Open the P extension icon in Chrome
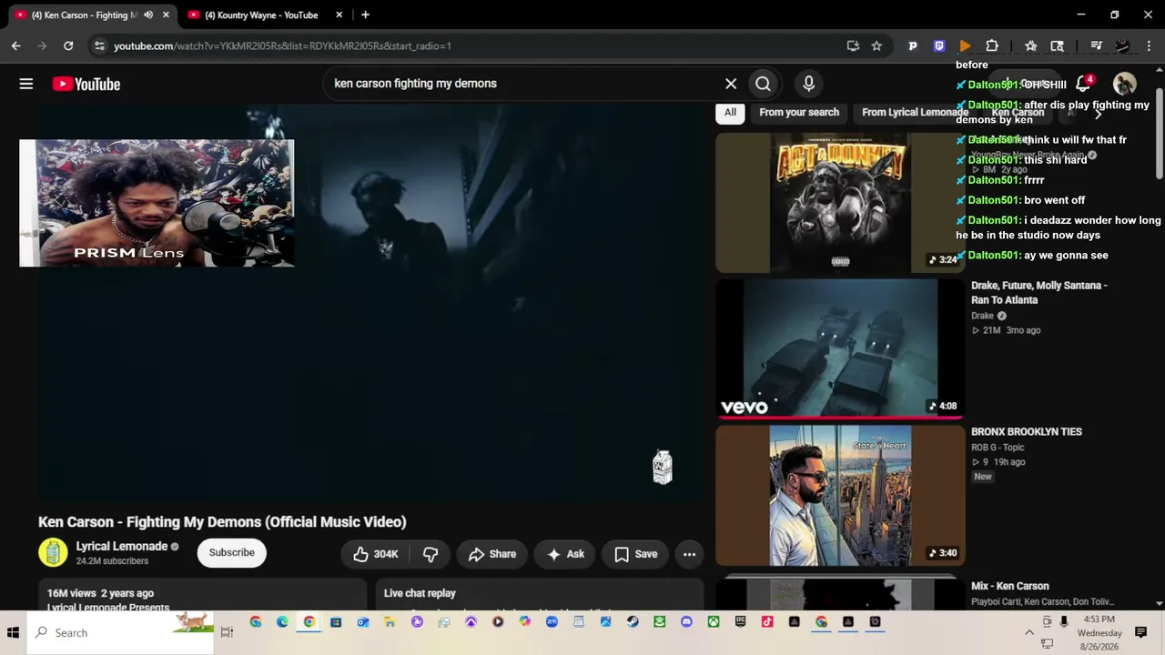 [x=913, y=45]
